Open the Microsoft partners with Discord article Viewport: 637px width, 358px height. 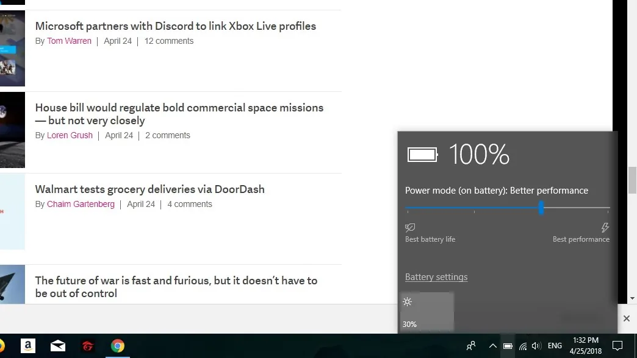(x=176, y=26)
